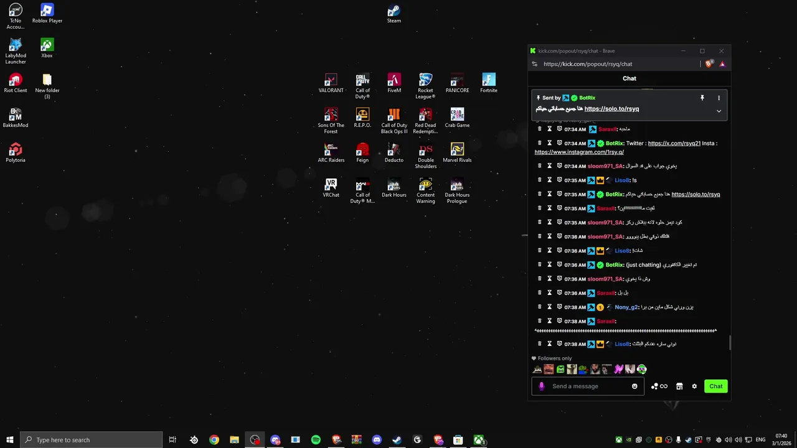This screenshot has width=797, height=448.
Task: Click the chat window scrollbar
Action: pos(729,343)
